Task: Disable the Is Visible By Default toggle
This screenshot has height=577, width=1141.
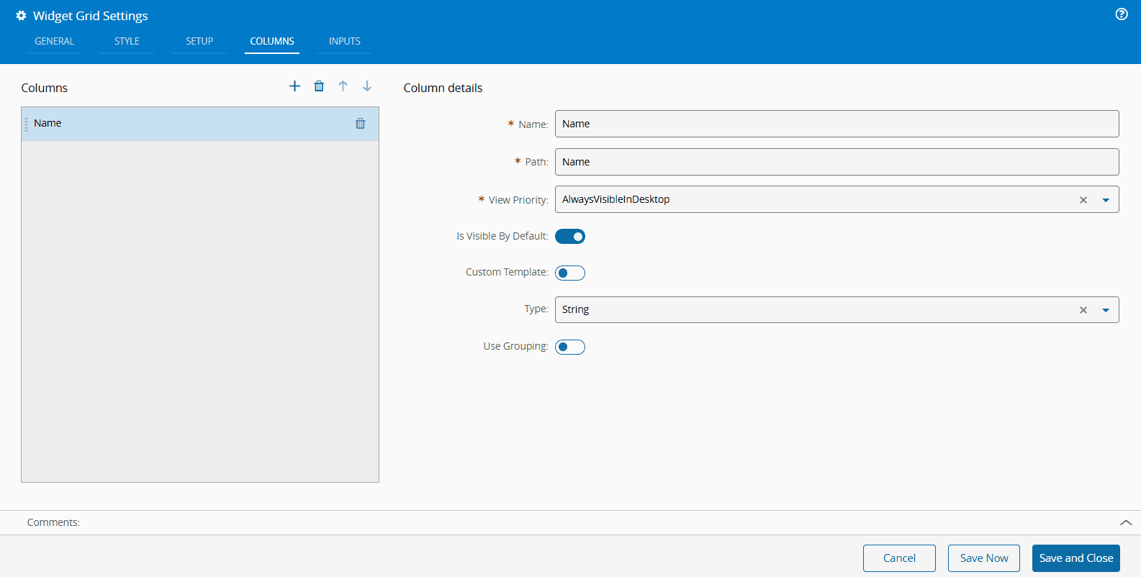Action: (570, 237)
